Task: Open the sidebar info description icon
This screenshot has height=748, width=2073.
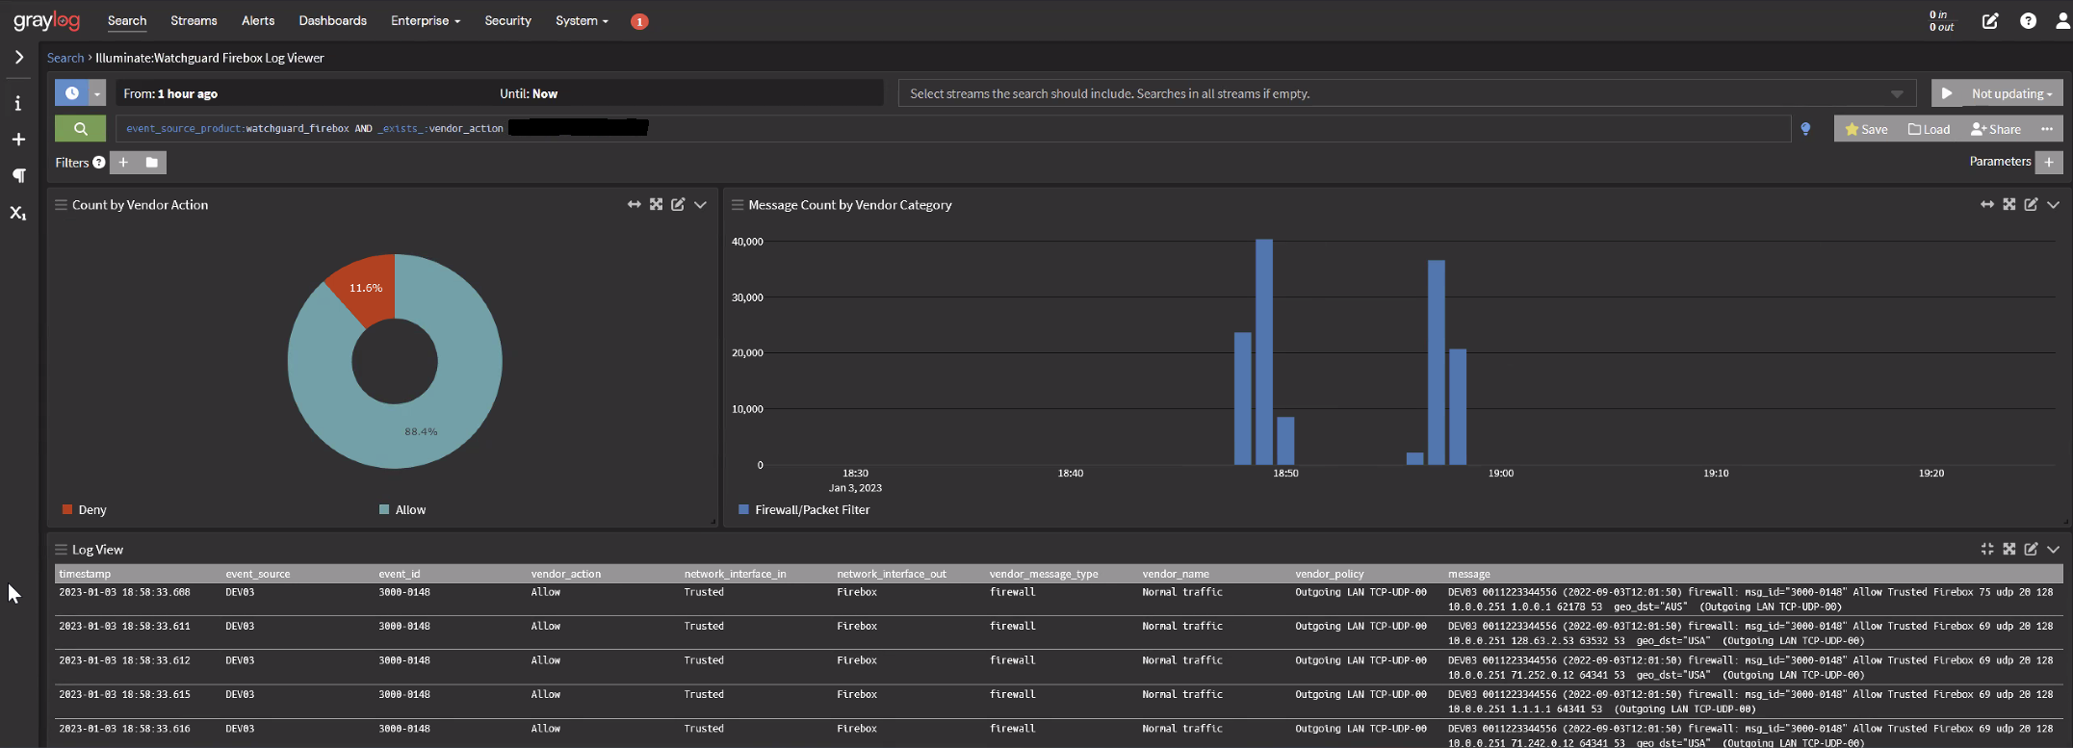Action: (x=18, y=103)
